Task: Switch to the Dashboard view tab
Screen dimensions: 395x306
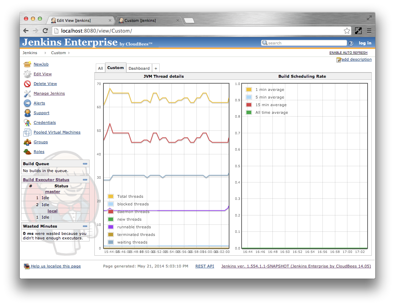Action: click(x=139, y=68)
